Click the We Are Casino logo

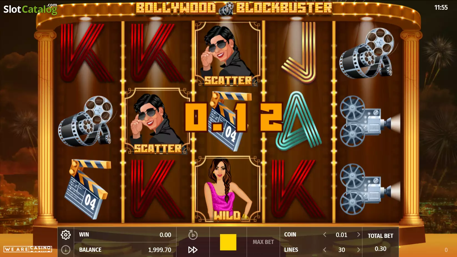tap(28, 249)
